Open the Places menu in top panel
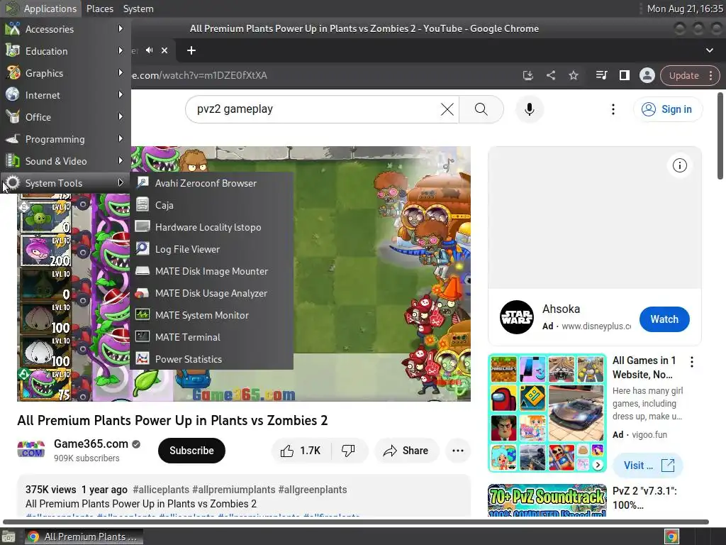This screenshot has width=726, height=545. click(99, 9)
